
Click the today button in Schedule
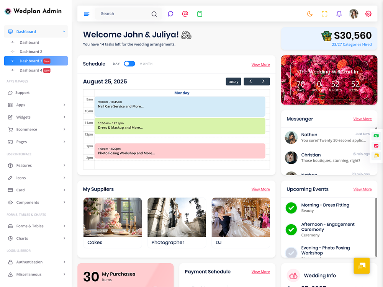pos(234,82)
